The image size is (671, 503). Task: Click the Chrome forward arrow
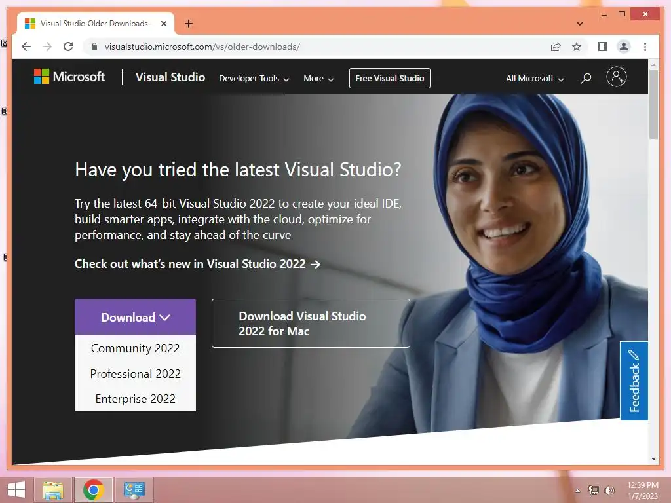point(47,47)
